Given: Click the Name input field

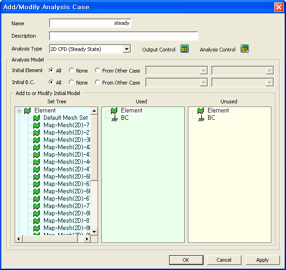Looking at the screenshot, I should [x=90, y=23].
